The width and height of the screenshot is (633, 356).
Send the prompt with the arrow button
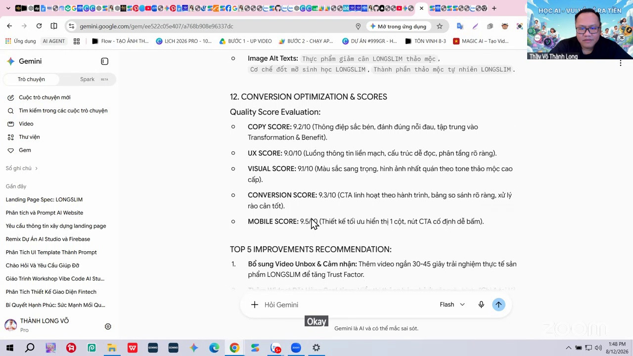coord(498,305)
